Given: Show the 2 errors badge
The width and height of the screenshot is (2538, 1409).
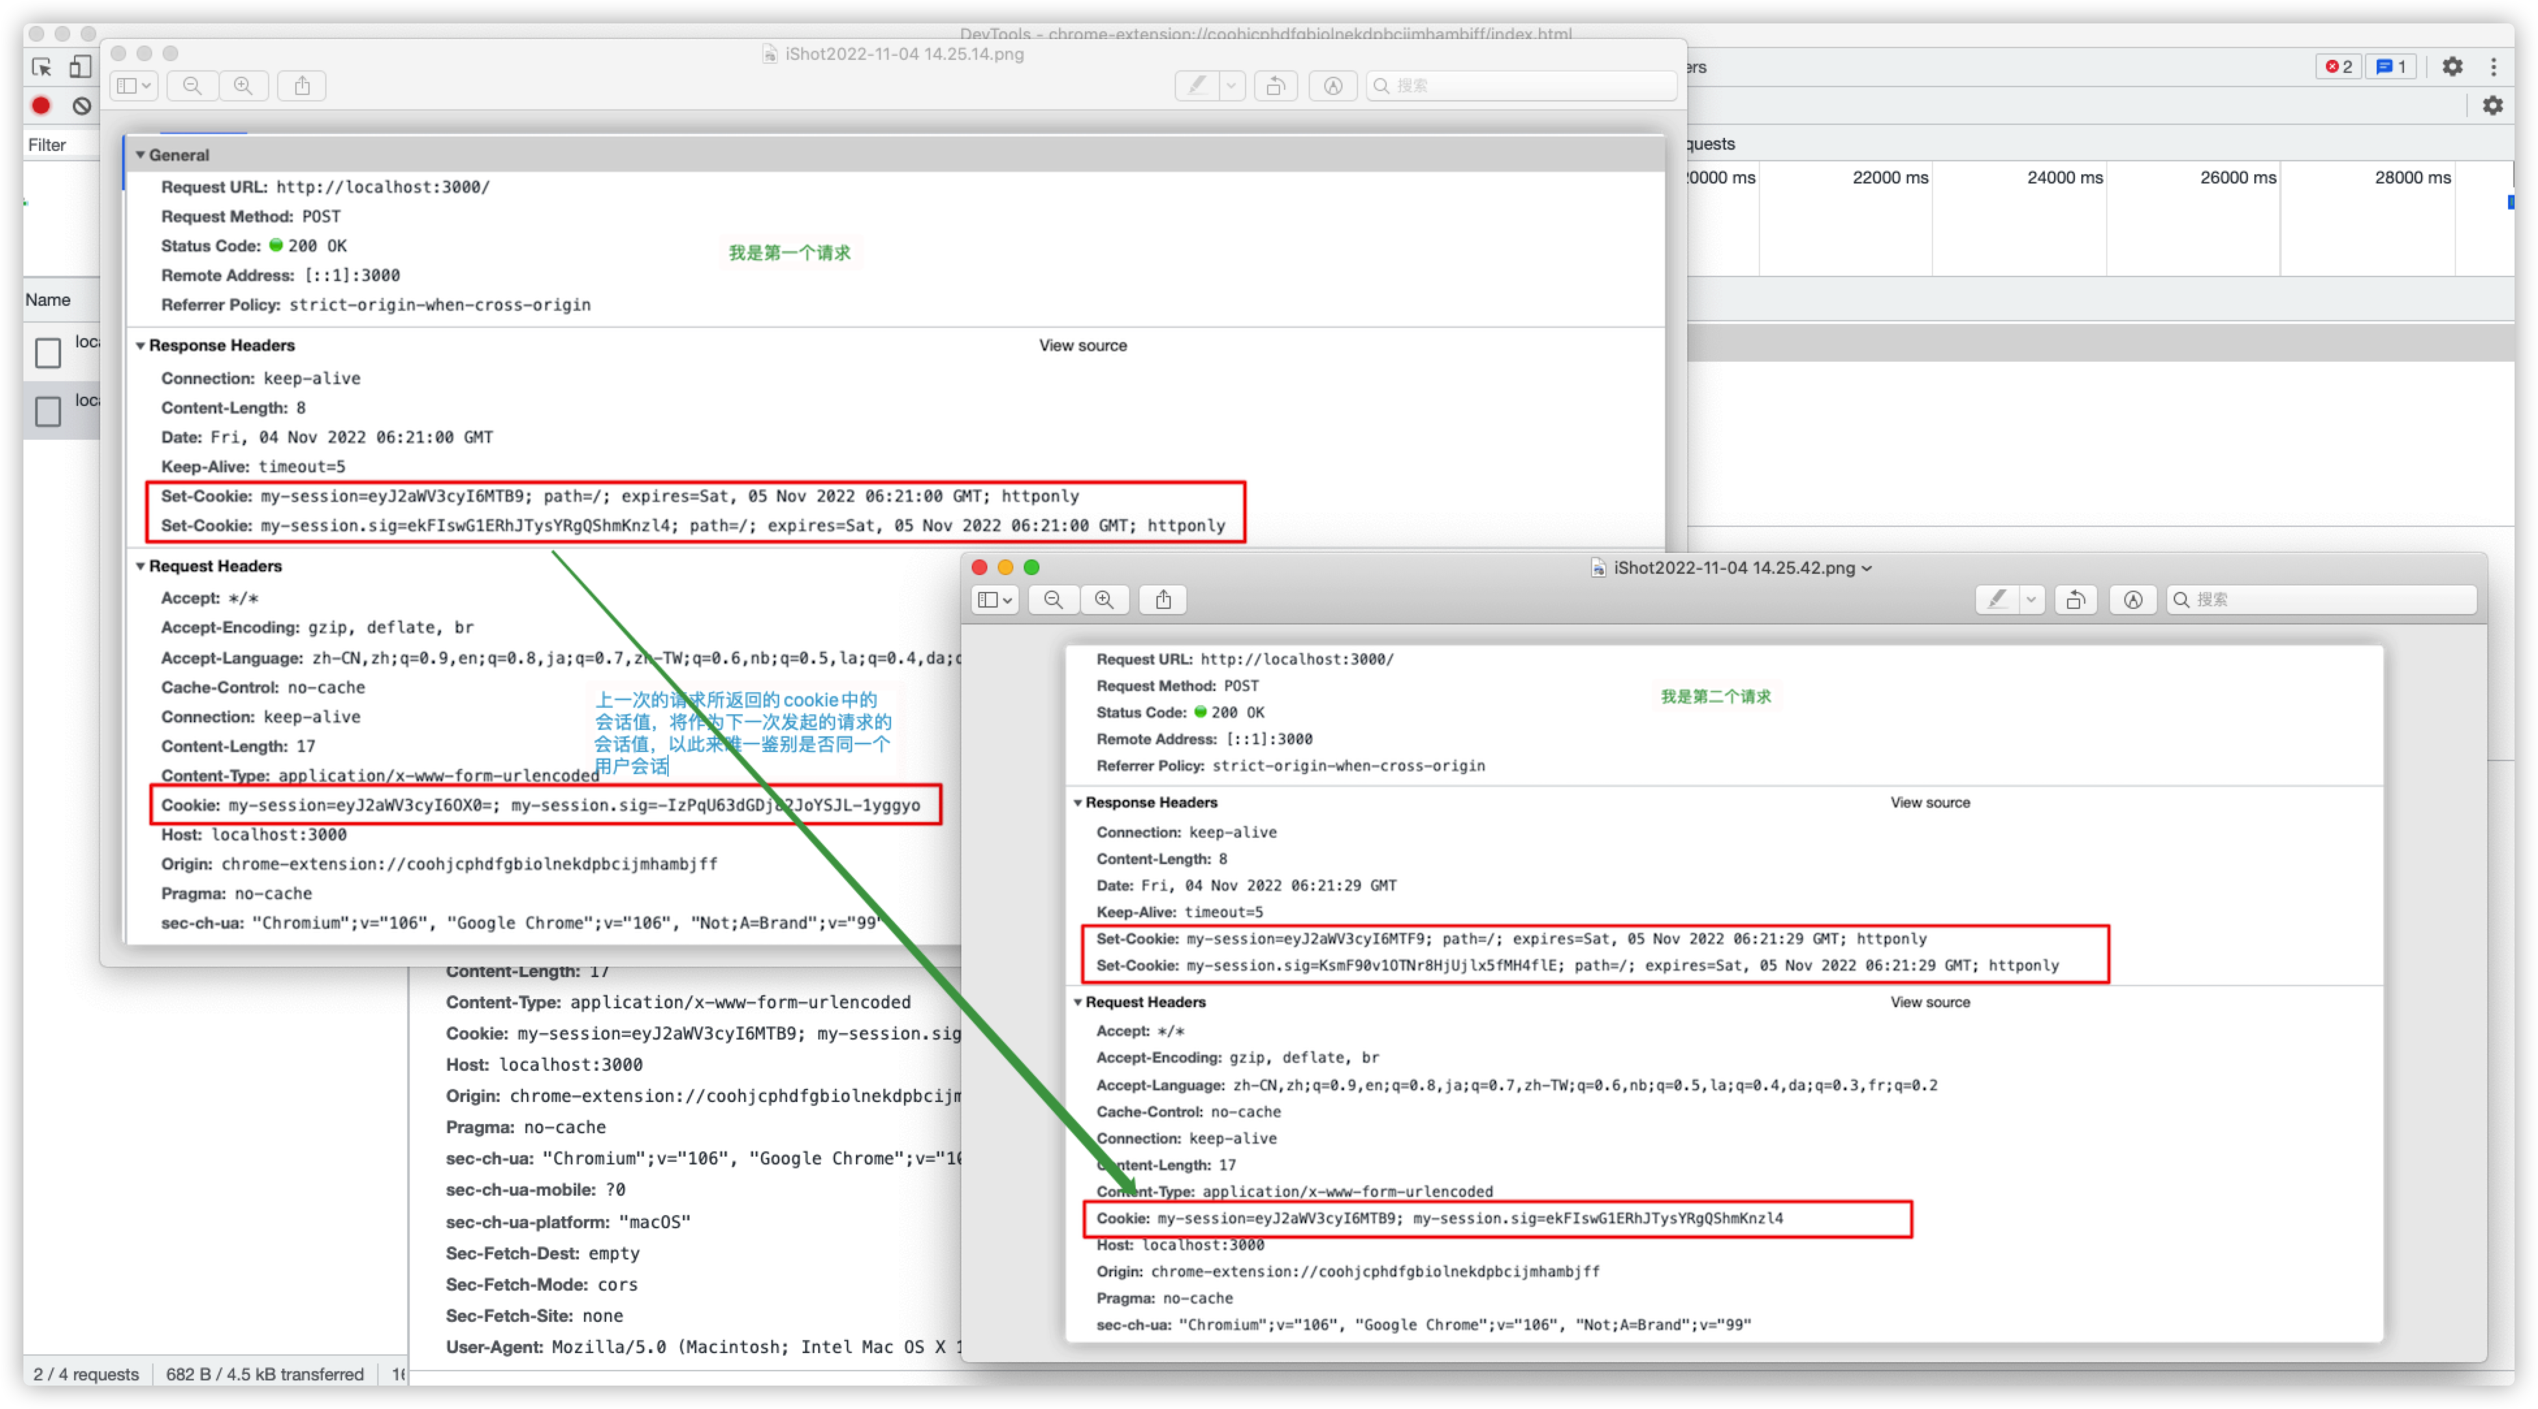Looking at the screenshot, I should pyautogui.click(x=2339, y=67).
